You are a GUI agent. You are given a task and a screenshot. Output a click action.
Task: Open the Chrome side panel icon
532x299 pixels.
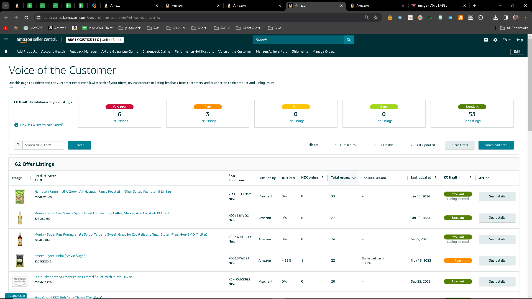point(506,17)
